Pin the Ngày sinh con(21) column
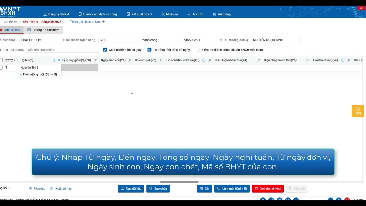366x206 pixels. (130, 60)
